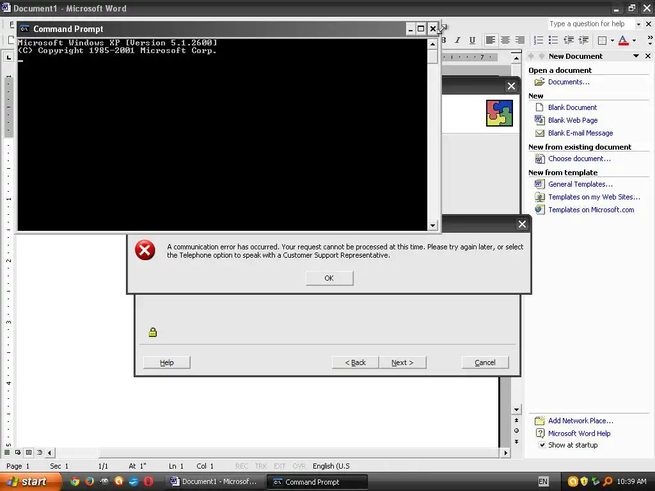This screenshot has height=491, width=655.
Task: Switch to Outline view button
Action: tap(40, 453)
